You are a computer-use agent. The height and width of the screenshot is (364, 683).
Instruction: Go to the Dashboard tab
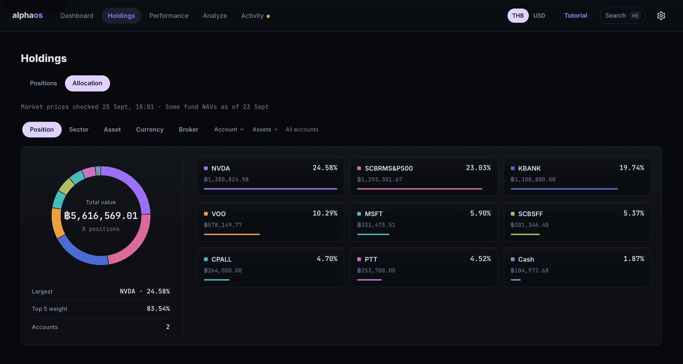tap(77, 16)
